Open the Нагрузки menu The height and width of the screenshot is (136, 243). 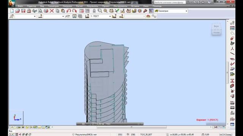[68, 6]
